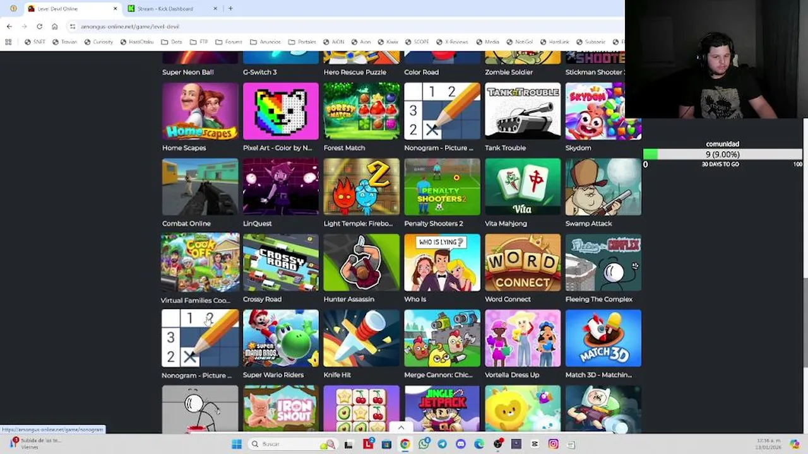
Task: Switch to the Level Devil Online tab
Action: coord(73,9)
